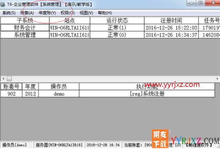
Task: Click the [reg]系统注册 function cell
Action: click(x=147, y=94)
